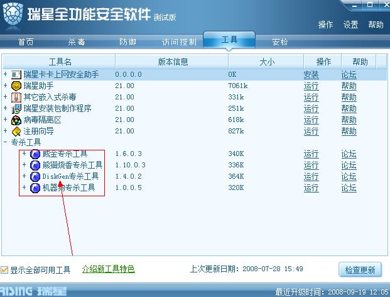Image resolution: width=390 pixels, height=297 pixels.
Task: Expand the DiskGen专杀工具 row
Action: pyautogui.click(x=24, y=176)
